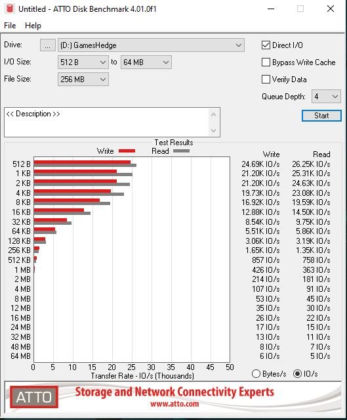Expand the 512 B I/O size dropdown

click(83, 62)
